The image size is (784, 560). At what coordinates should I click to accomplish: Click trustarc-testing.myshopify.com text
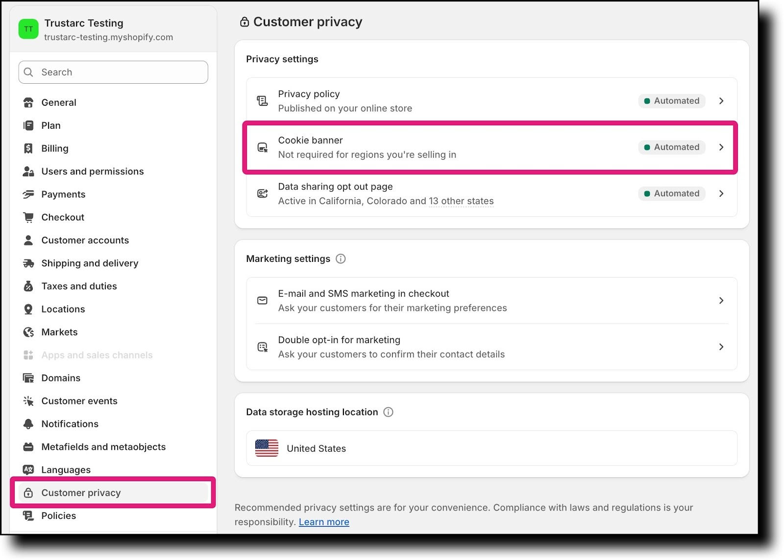[108, 38]
